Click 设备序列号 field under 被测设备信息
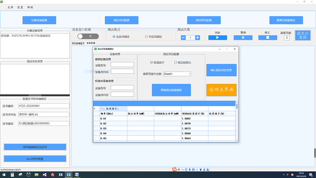This screenshot has height=178, width=316. pos(122,71)
